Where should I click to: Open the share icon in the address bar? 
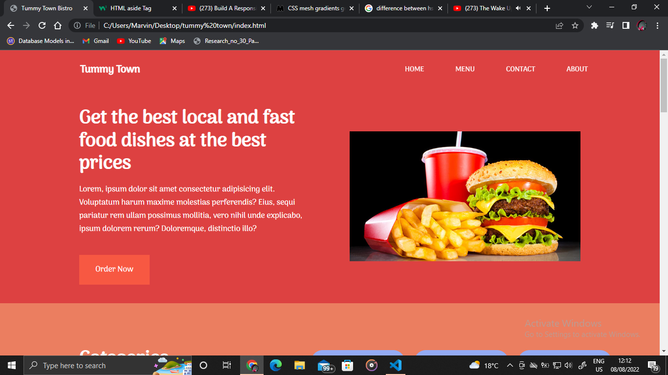point(559,25)
